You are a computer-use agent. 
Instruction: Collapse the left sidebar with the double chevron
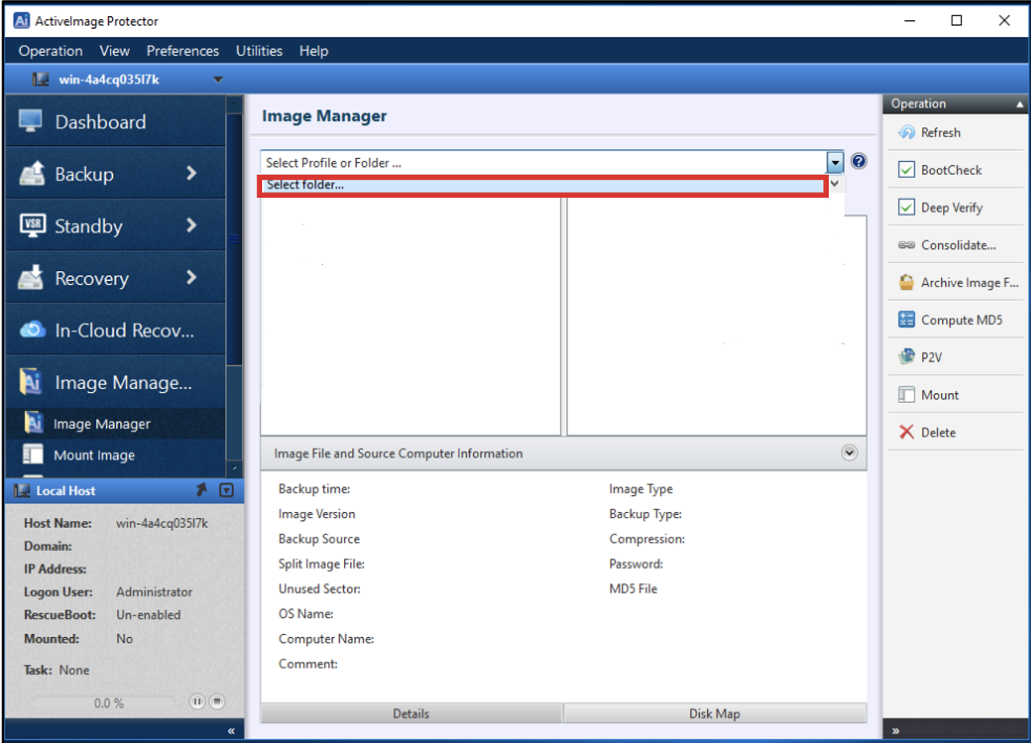click(231, 731)
